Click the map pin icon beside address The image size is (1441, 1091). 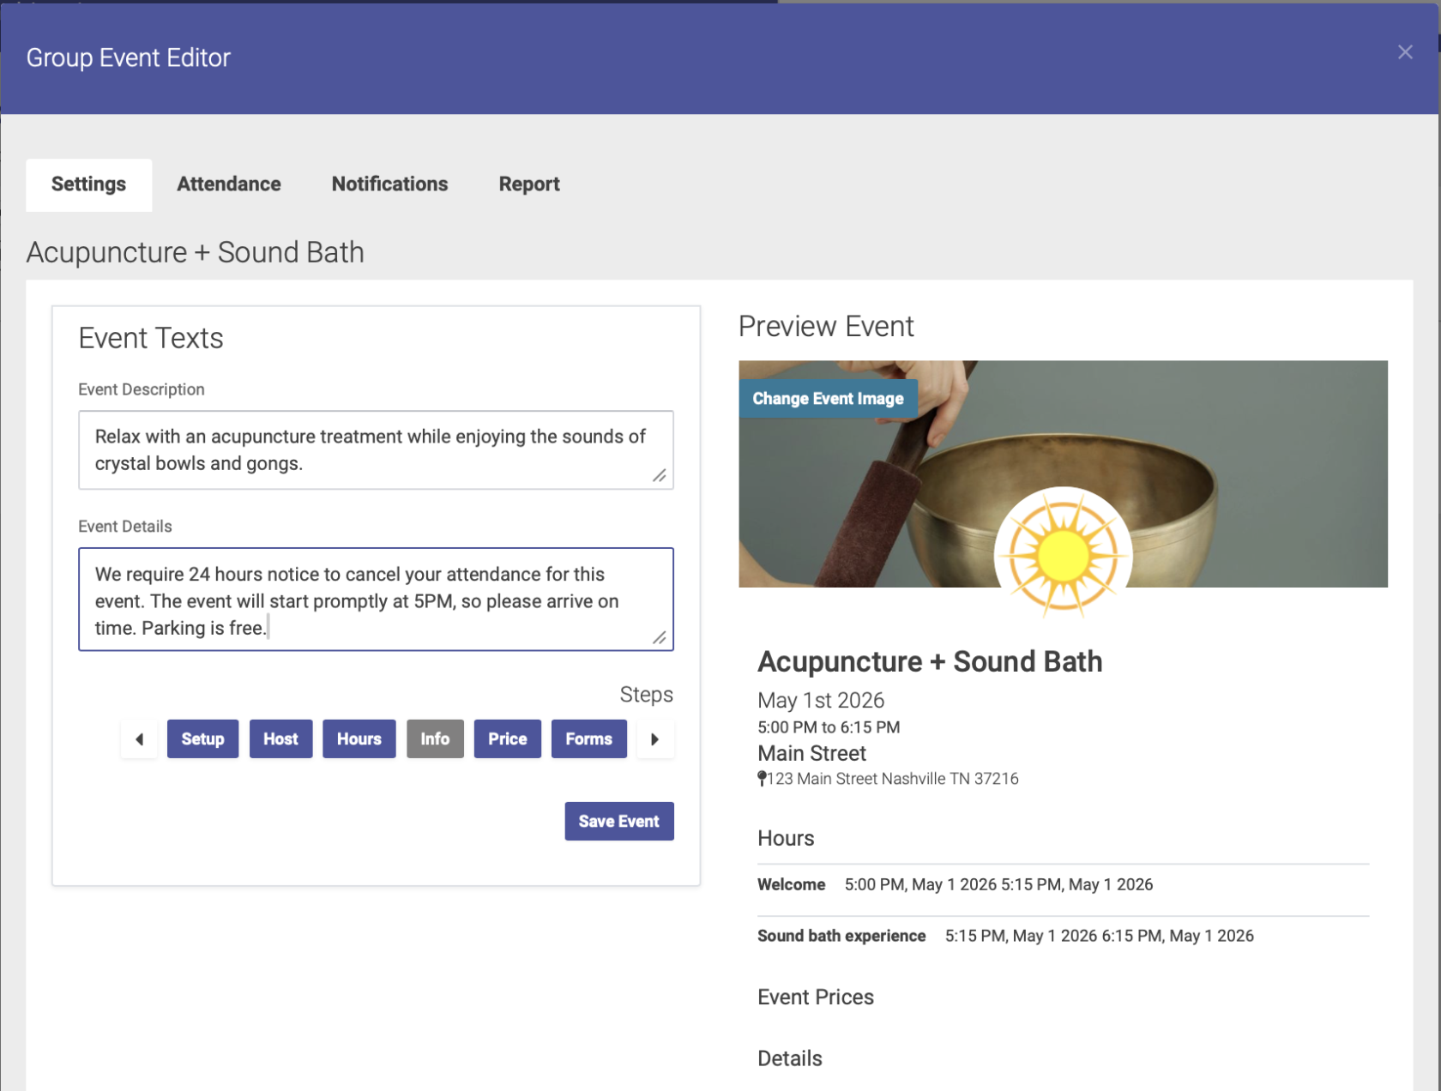click(762, 779)
